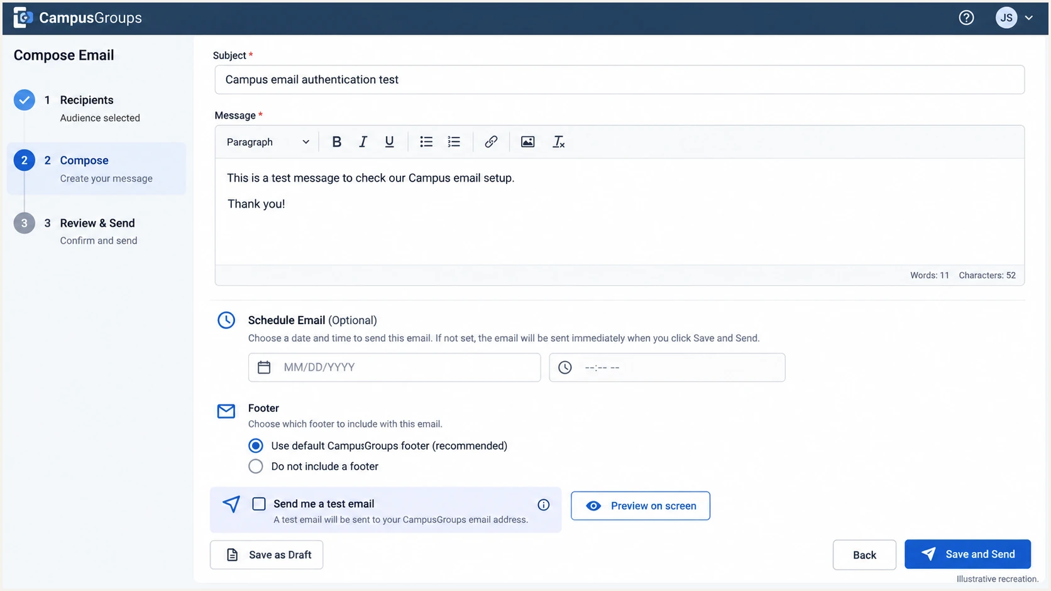Screen dimensions: 1051x591
Task: Click the Subject input field
Action: point(619,80)
